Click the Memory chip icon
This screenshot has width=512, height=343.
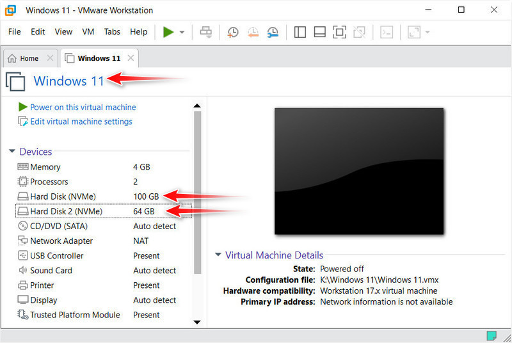22,167
